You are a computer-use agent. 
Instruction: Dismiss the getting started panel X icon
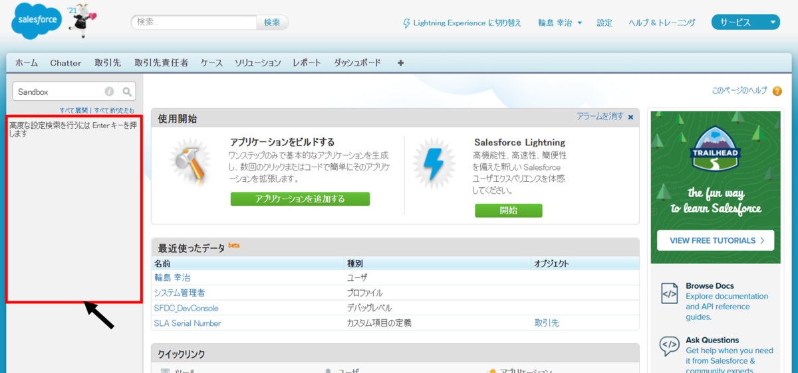point(630,117)
